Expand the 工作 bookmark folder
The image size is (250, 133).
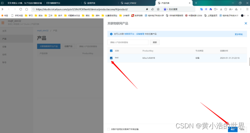tap(48, 16)
